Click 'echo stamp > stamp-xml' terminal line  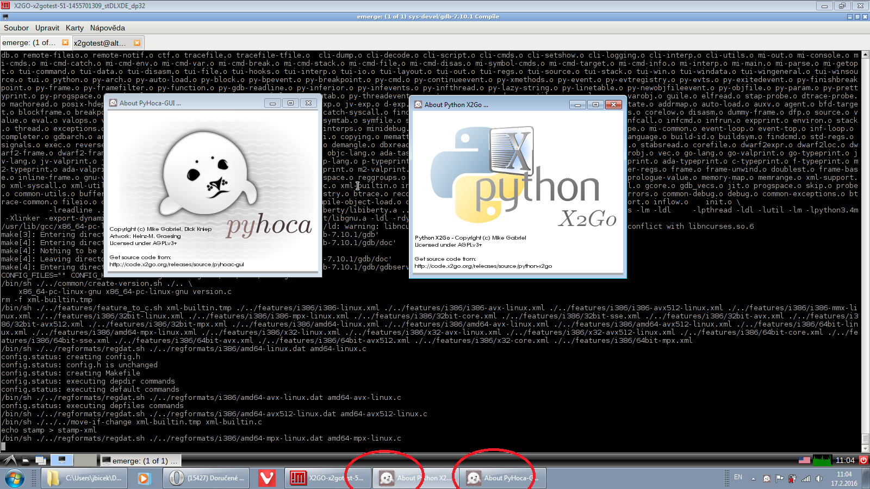pyautogui.click(x=49, y=430)
